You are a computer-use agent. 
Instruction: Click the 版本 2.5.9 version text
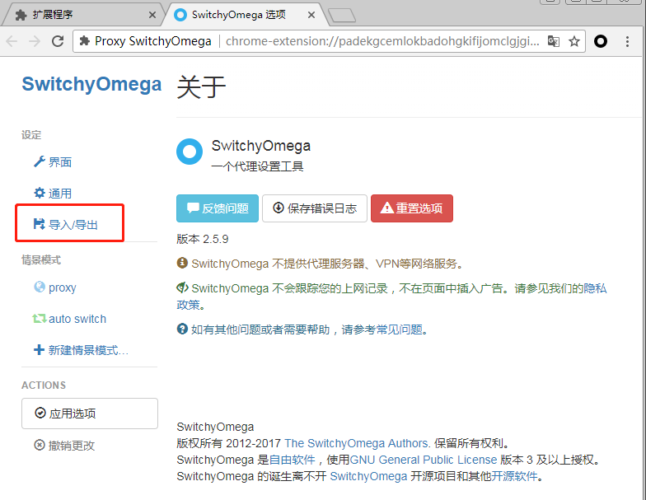coord(203,239)
